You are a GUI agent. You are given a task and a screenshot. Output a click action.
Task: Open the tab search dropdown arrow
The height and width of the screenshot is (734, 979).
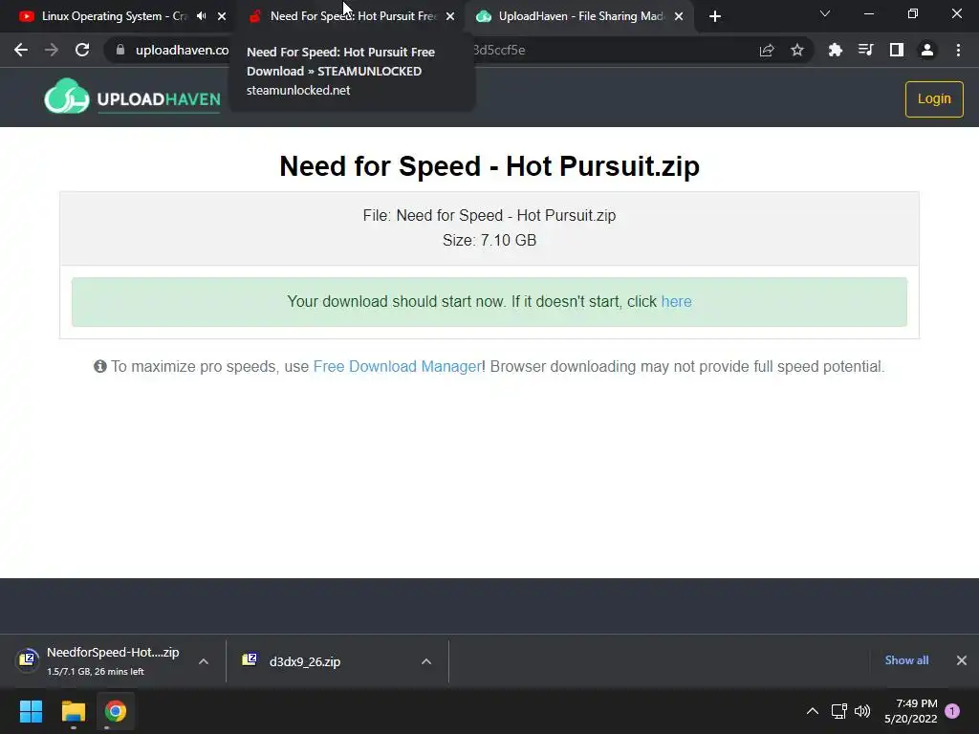pos(825,13)
